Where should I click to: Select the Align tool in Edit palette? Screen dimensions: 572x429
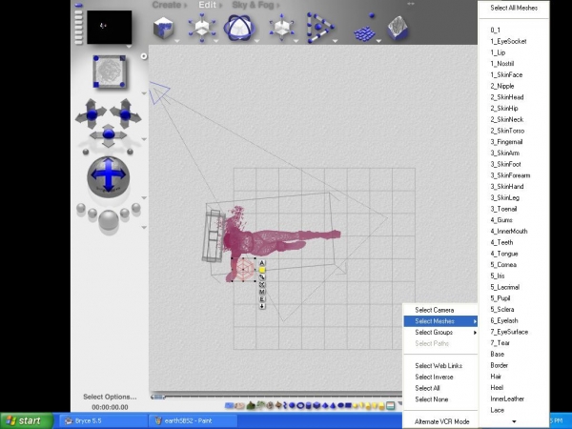(x=320, y=28)
